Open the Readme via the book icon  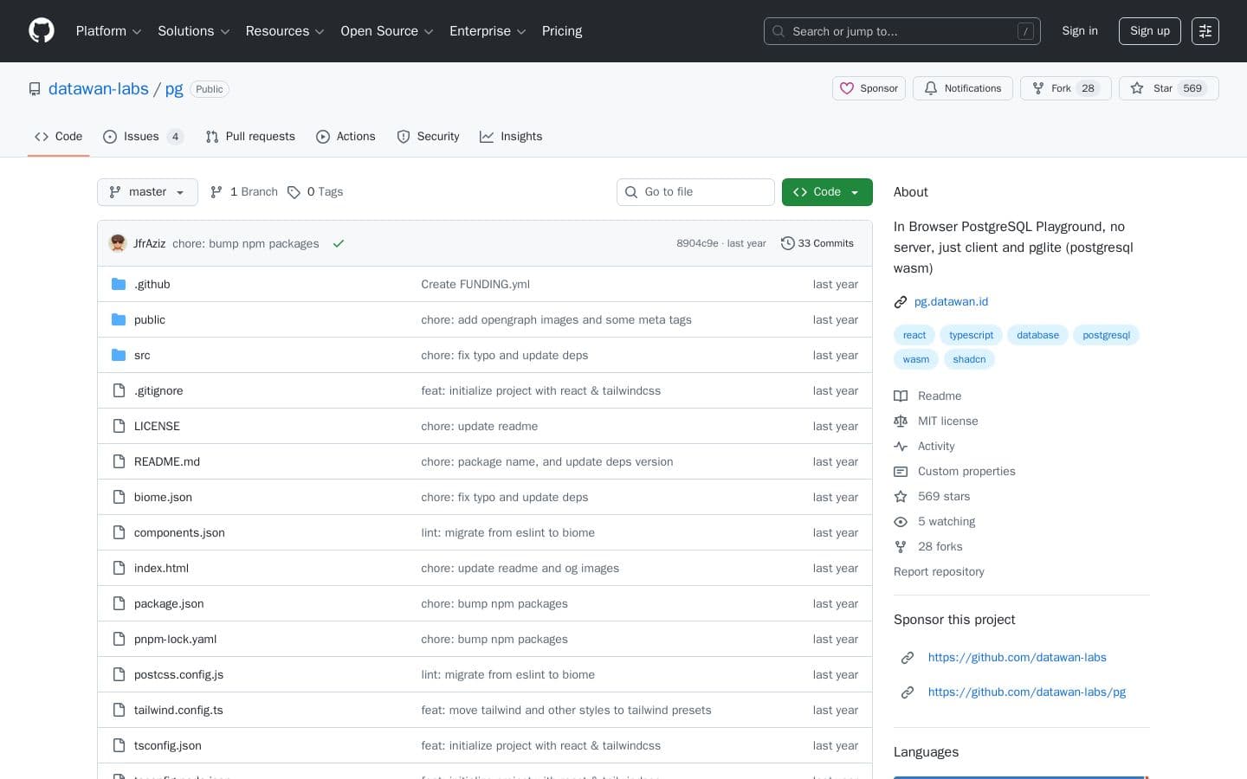(x=901, y=396)
